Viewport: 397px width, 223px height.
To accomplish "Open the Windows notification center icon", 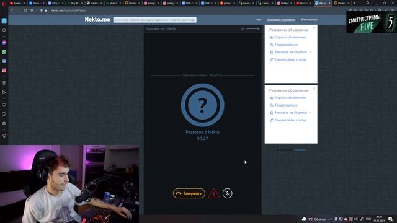I will pos(391,219).
